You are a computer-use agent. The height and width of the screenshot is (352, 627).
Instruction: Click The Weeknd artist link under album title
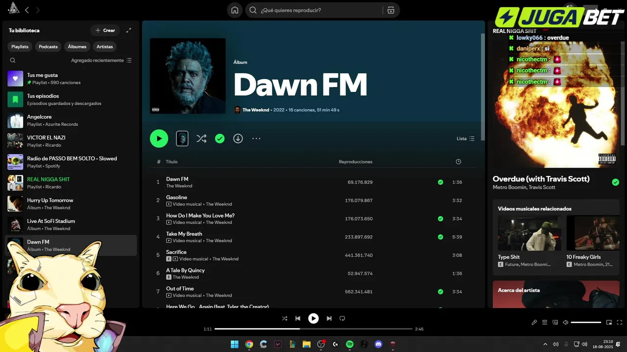(256, 110)
